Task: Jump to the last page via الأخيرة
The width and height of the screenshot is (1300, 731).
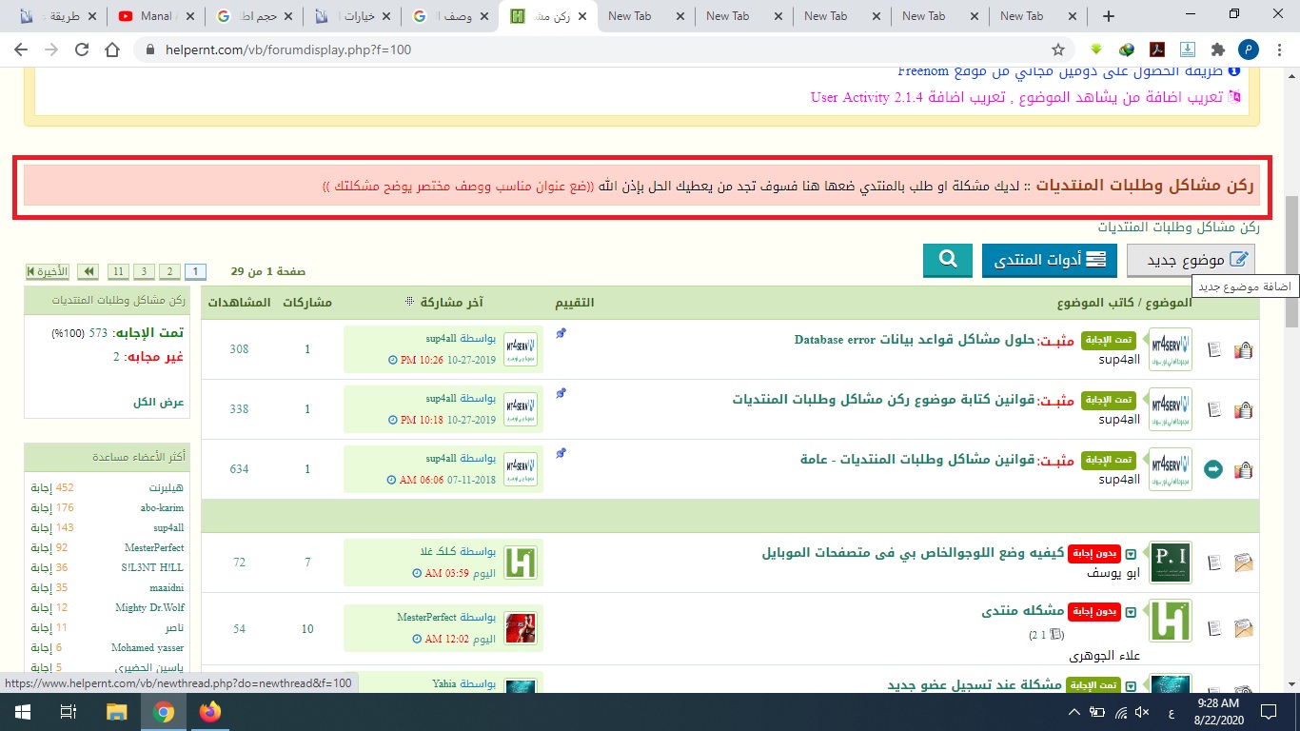Action: pos(48,271)
